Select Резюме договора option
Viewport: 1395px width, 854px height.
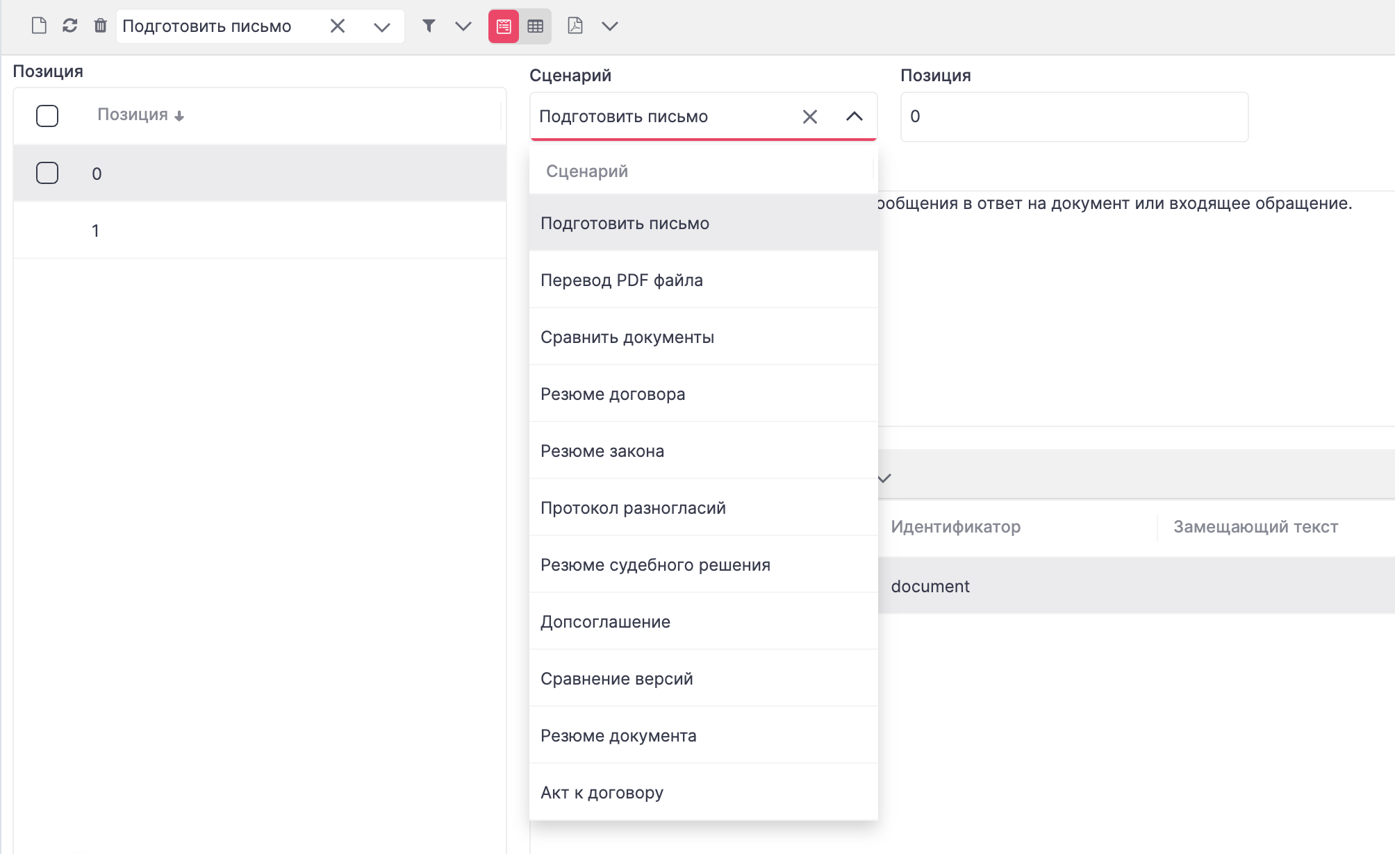[703, 394]
